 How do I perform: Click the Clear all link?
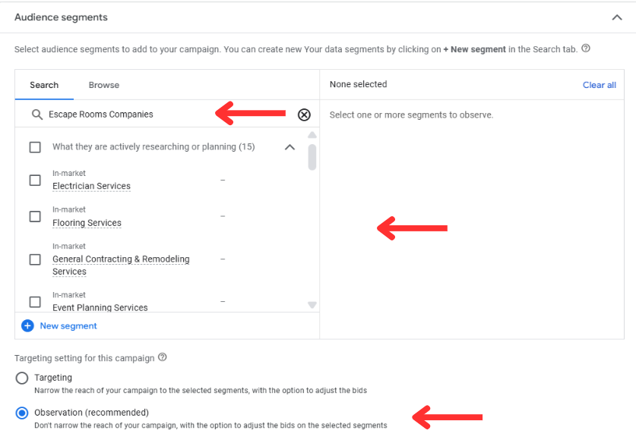point(599,85)
